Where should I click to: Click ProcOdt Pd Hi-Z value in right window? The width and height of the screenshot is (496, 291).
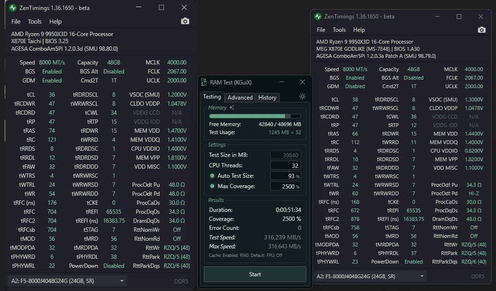474,193
